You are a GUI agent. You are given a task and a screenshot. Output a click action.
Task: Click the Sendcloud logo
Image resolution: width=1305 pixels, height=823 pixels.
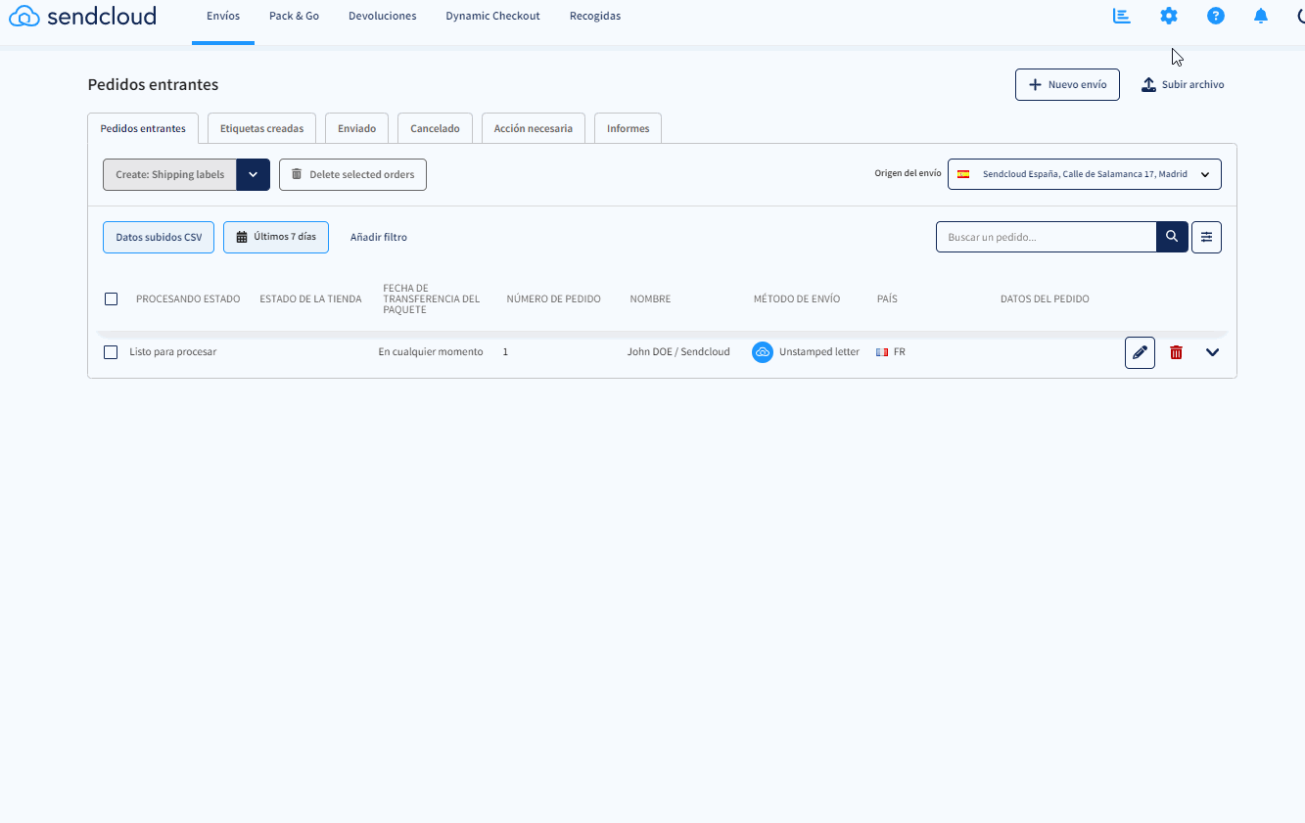pos(81,16)
